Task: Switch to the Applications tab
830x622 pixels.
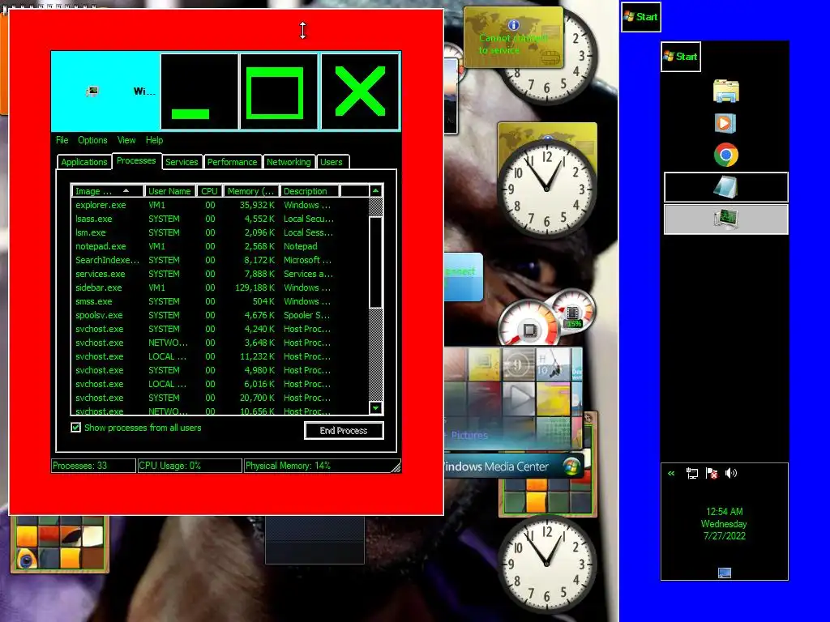Action: [84, 162]
